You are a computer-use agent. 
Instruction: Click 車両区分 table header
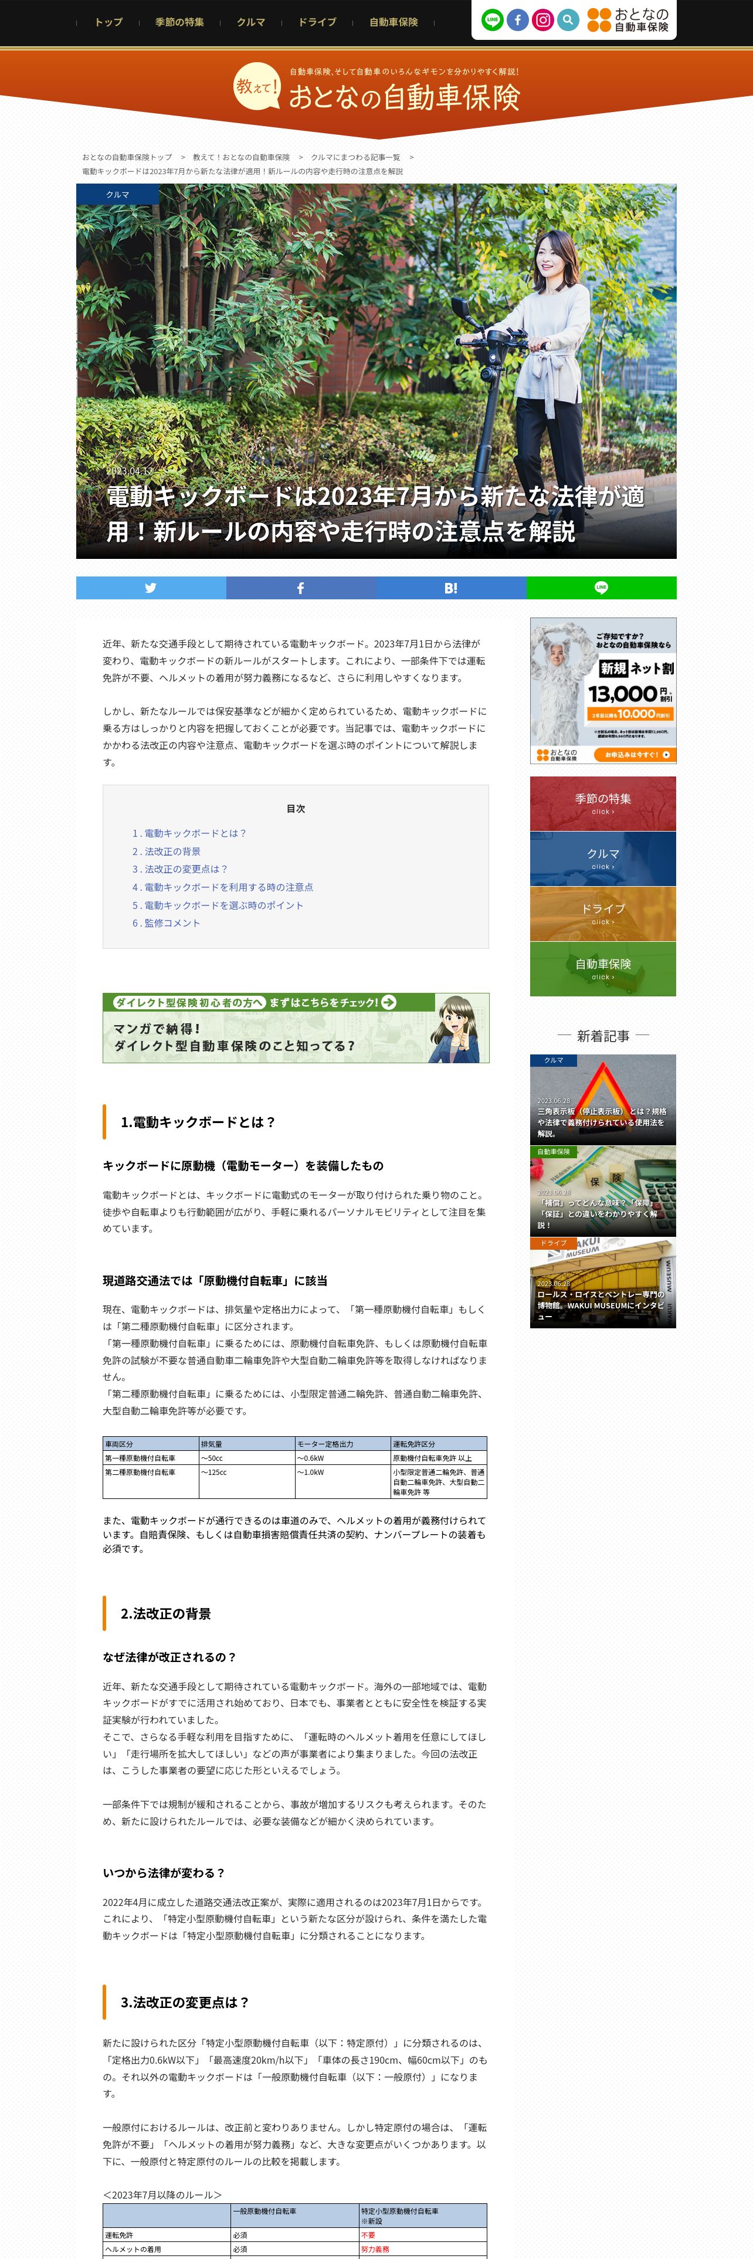(151, 1443)
